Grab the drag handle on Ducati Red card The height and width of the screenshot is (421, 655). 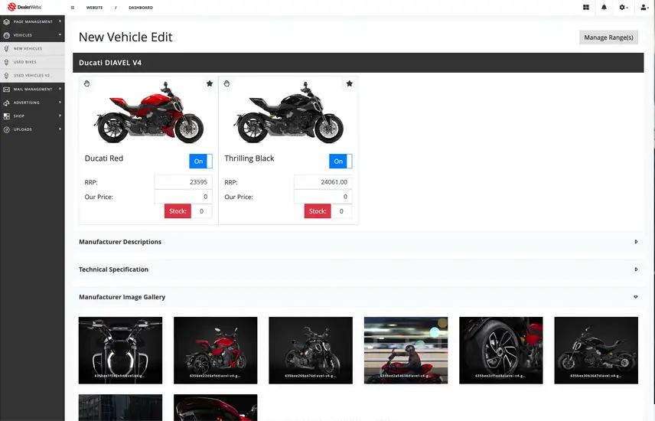[86, 83]
